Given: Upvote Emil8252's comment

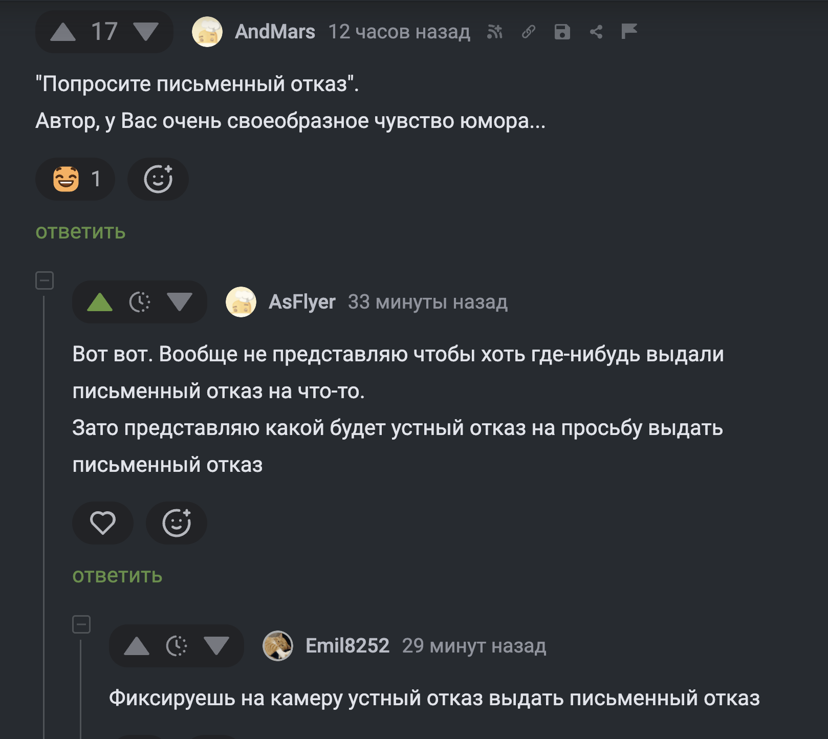Looking at the screenshot, I should [137, 646].
